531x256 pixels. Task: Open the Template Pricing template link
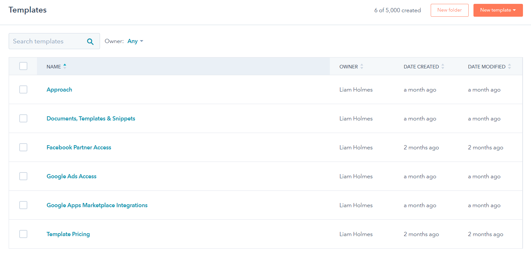click(68, 234)
